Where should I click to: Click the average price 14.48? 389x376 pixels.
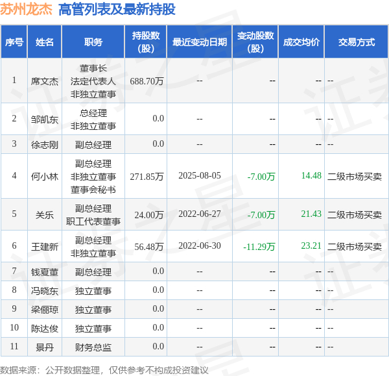pyautogui.click(x=311, y=175)
